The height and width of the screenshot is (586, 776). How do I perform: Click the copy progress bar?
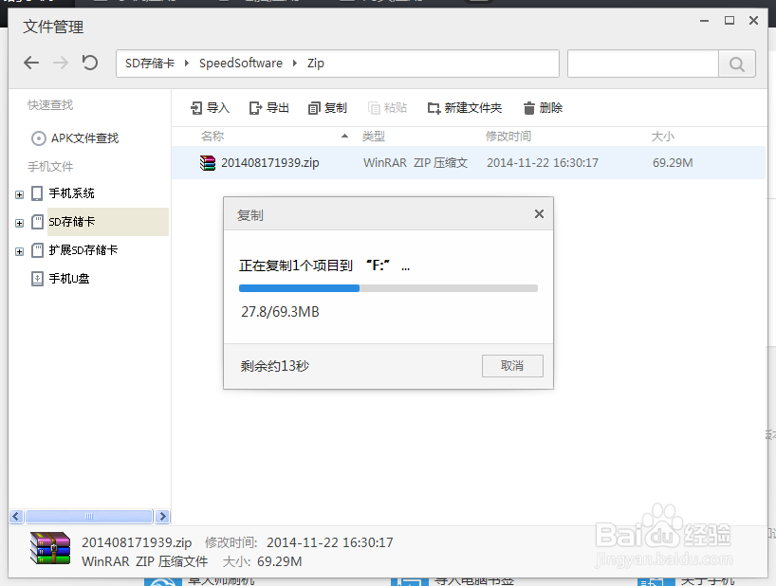click(388, 288)
